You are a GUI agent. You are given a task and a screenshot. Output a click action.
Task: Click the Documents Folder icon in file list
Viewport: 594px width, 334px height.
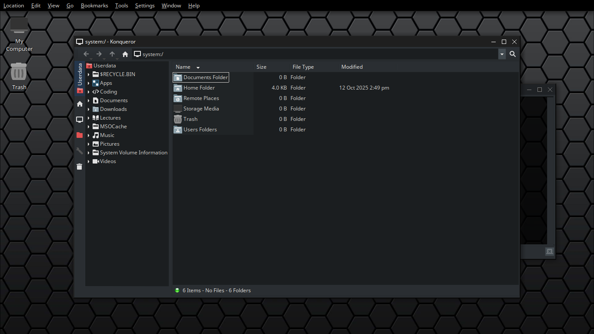[x=178, y=77]
